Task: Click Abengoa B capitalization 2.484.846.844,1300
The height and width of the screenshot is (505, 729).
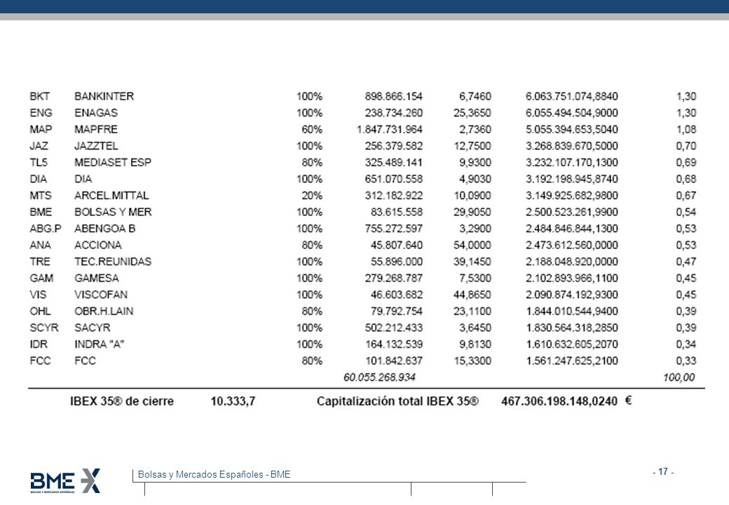Action: click(x=572, y=229)
